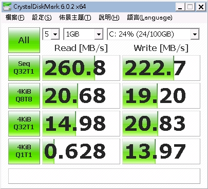This screenshot has width=208, height=189.
Task: Minimize the CrystalDiskMark window
Action: click(x=180, y=7)
